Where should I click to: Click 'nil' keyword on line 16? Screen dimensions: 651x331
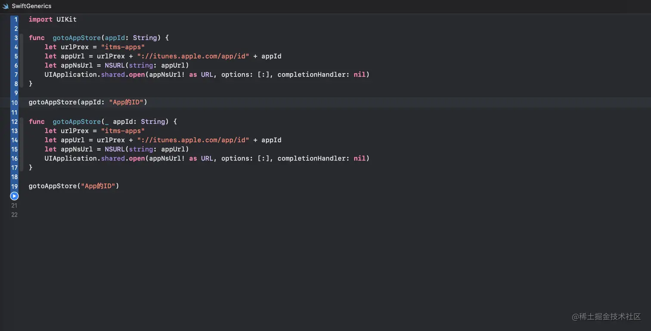360,158
